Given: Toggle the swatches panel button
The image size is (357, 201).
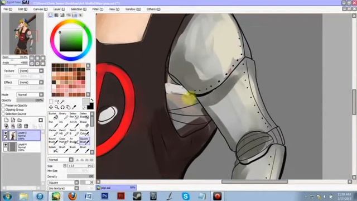Looking at the screenshot, I should click(x=74, y=15).
